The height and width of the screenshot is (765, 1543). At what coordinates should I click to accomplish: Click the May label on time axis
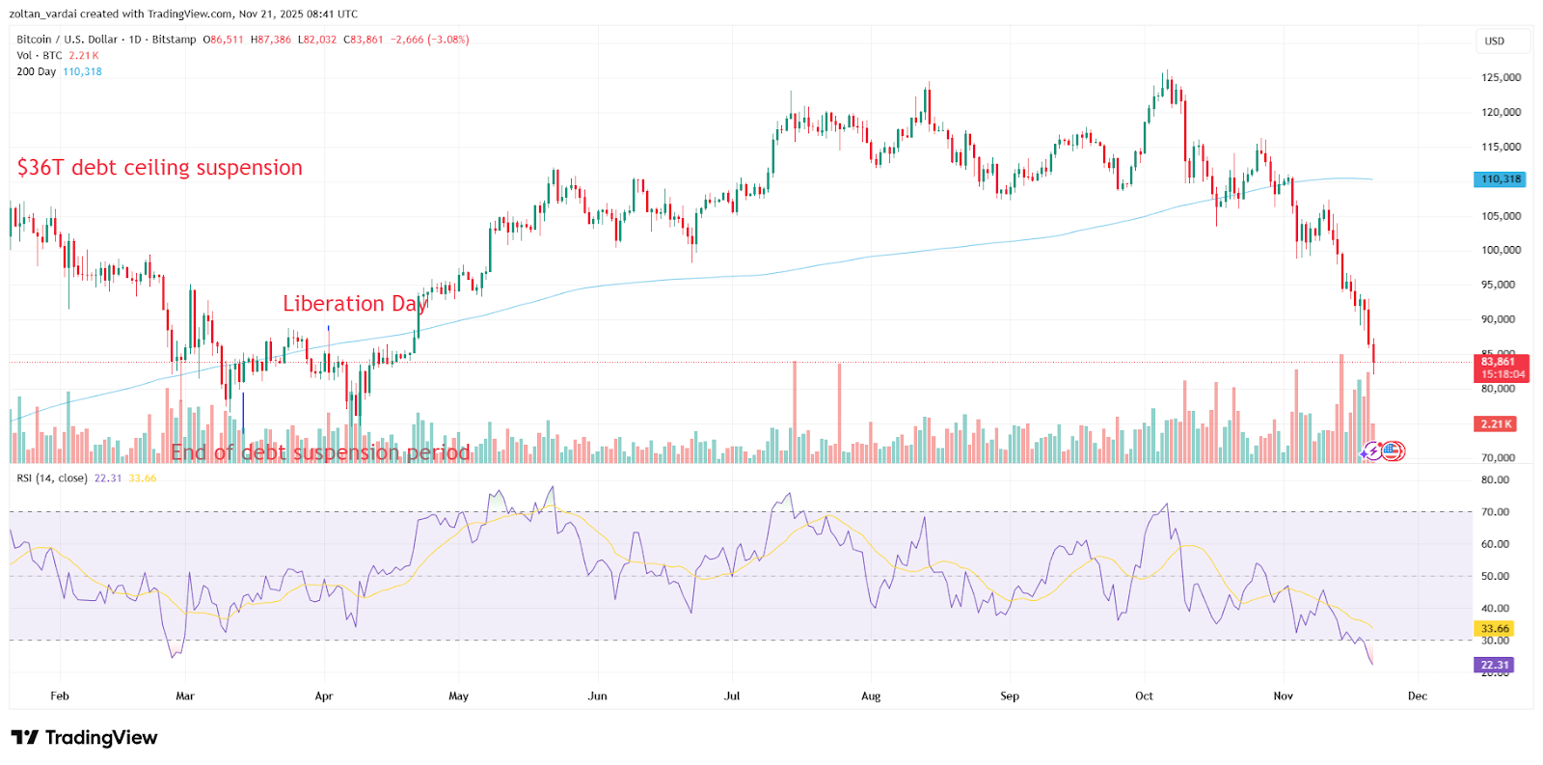pos(458,697)
